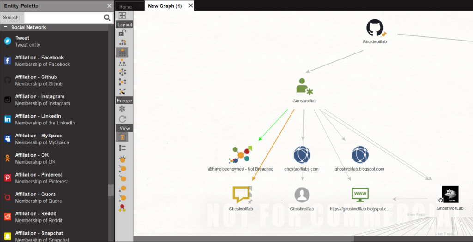Toggle the highlighted Normal view icon

(122, 137)
